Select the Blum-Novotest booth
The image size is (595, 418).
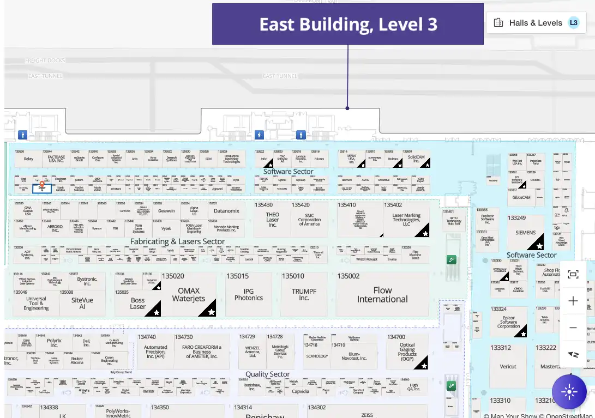(x=354, y=356)
